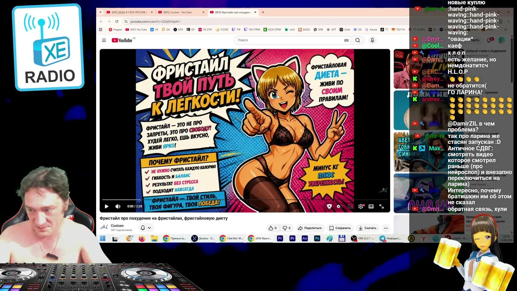Go to the YouTube home logo
The width and height of the screenshot is (517, 291).
tap(122, 40)
